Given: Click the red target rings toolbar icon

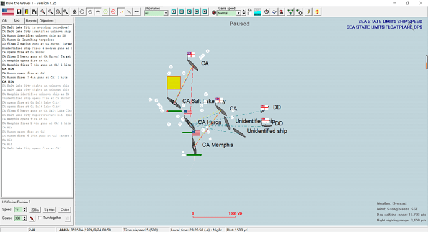Looking at the screenshot, I should pyautogui.click(x=114, y=12).
